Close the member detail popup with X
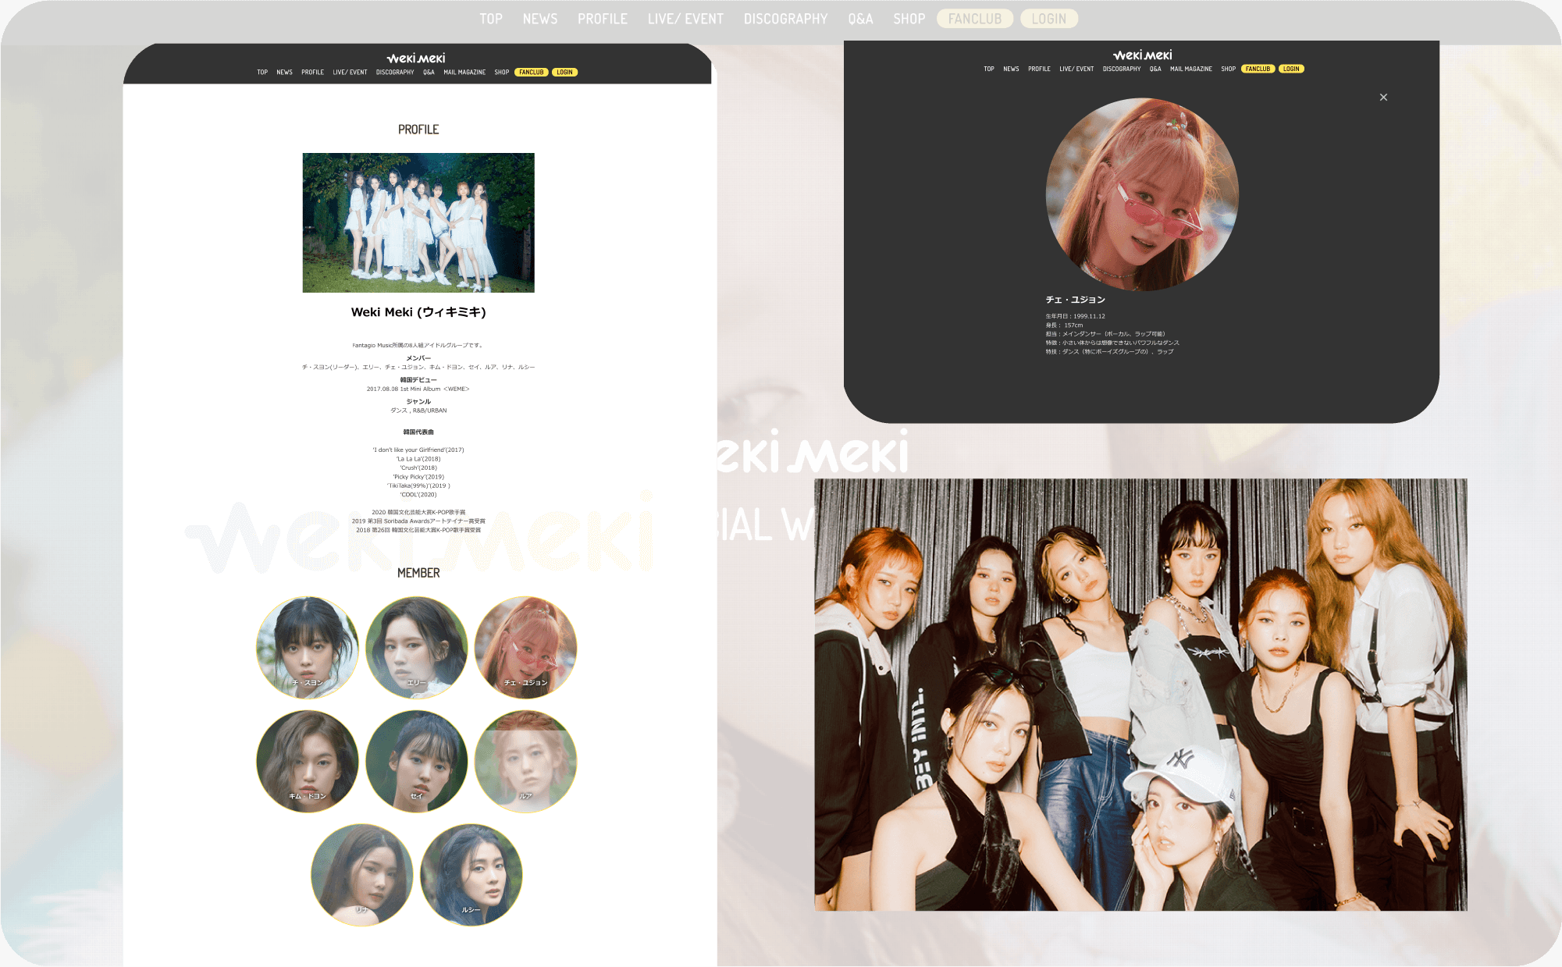 tap(1383, 98)
